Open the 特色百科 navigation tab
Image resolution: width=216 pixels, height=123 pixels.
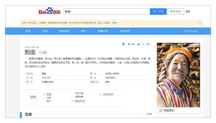(64, 31)
